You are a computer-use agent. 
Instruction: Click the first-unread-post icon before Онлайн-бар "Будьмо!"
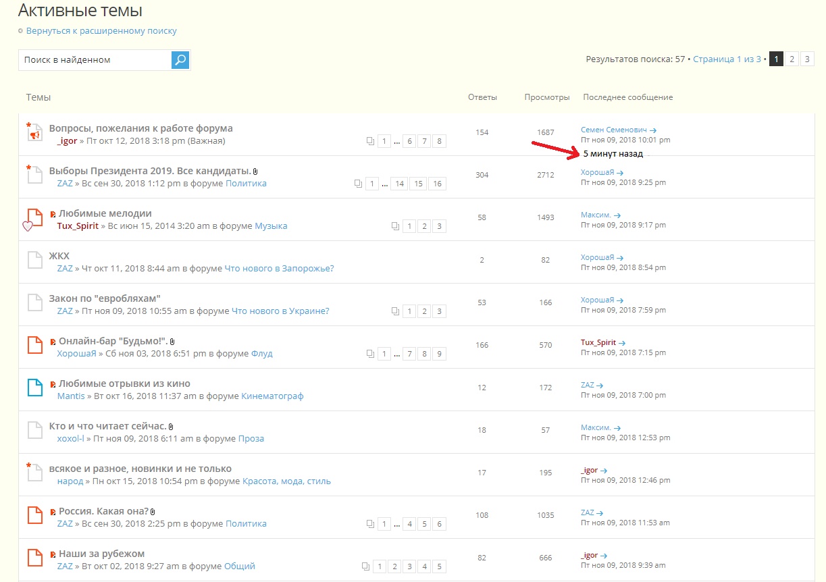53,342
